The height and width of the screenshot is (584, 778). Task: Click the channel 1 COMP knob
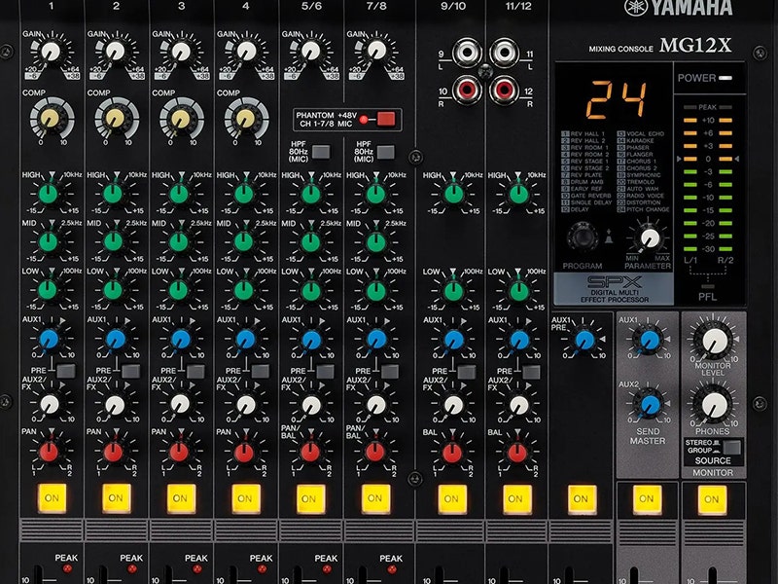click(51, 118)
